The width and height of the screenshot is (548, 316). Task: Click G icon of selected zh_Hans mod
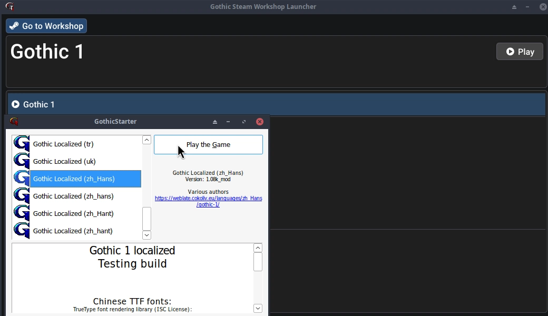tap(21, 179)
